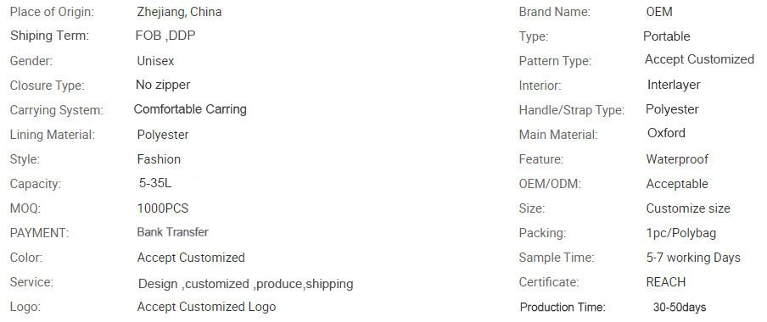Click the '1pc/Polybag' packing value

point(681,233)
